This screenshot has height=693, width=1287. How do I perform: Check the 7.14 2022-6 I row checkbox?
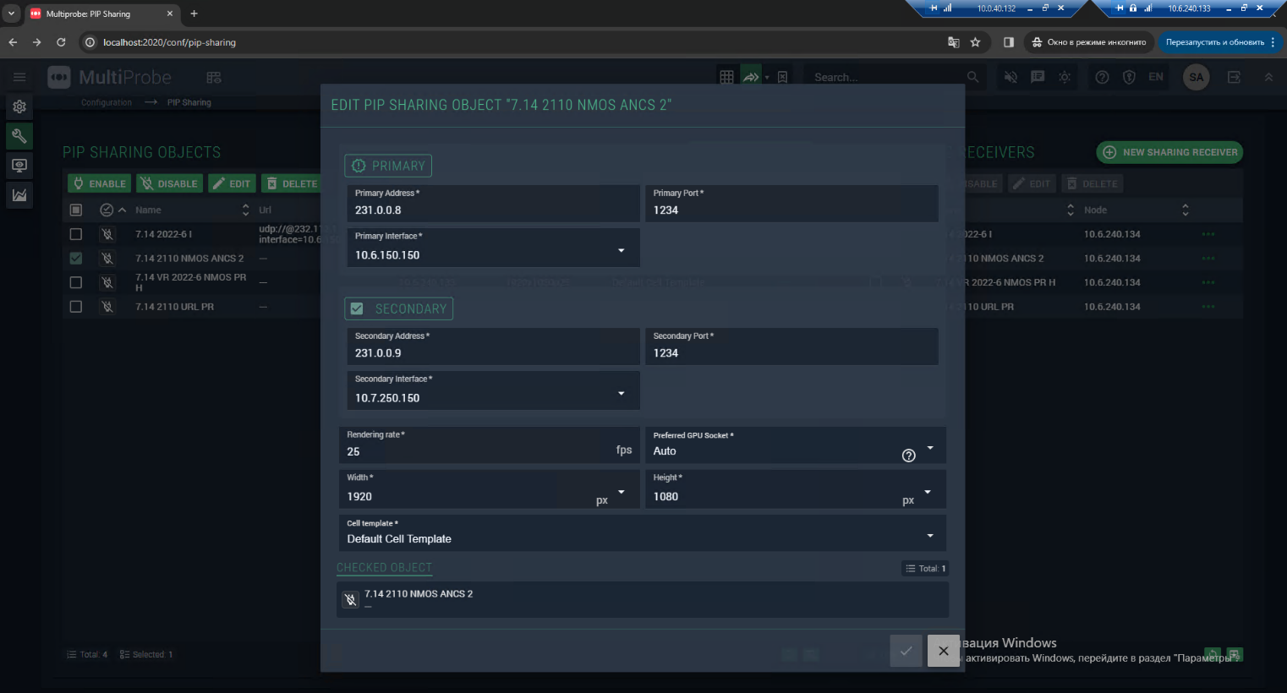(x=76, y=234)
